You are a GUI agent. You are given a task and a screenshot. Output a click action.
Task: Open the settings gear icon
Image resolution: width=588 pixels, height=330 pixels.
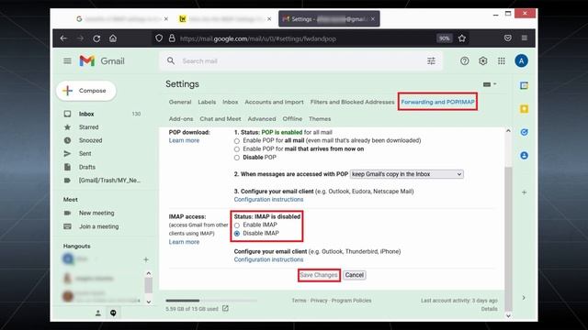(483, 60)
